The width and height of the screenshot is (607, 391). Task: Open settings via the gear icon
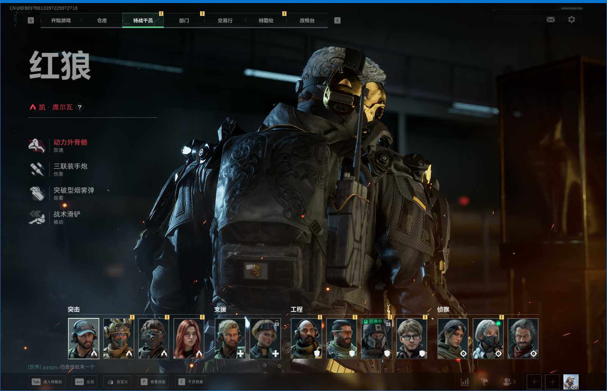571,20
